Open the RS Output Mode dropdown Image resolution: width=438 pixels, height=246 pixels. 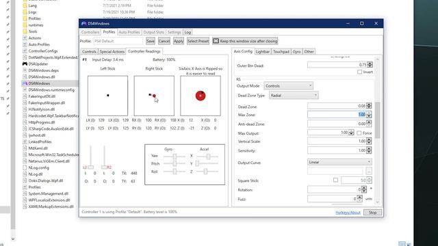point(288,85)
